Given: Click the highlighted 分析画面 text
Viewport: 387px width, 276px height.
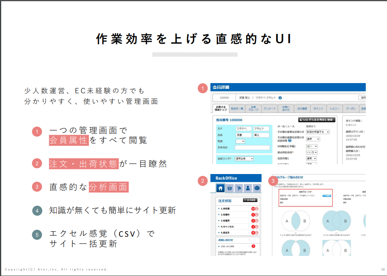Looking at the screenshot, I should point(109,187).
